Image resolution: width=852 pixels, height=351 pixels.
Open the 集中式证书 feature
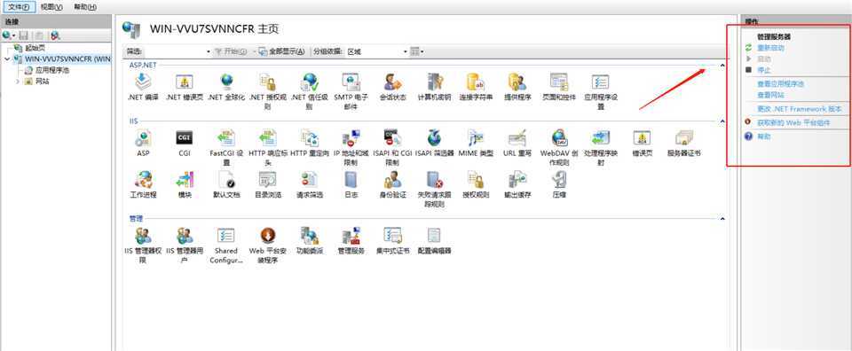pyautogui.click(x=392, y=240)
